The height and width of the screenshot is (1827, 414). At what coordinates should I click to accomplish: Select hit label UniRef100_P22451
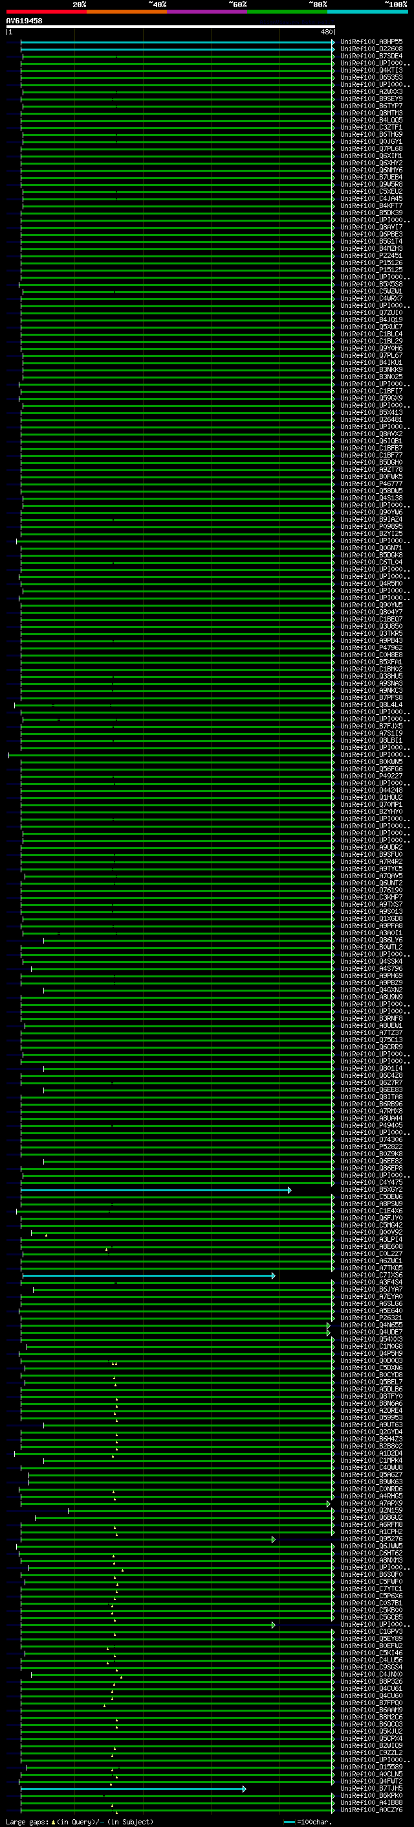point(371,255)
